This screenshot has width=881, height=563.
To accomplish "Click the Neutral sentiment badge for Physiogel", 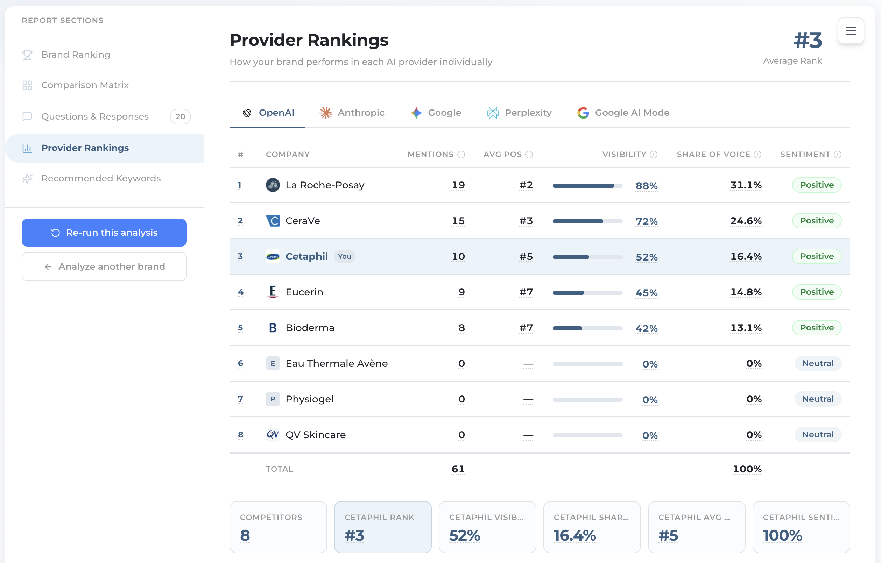I will [818, 399].
